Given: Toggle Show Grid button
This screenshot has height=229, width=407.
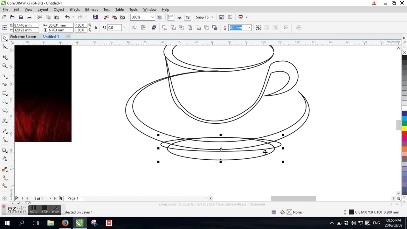Looking at the screenshot, I should 179,17.
